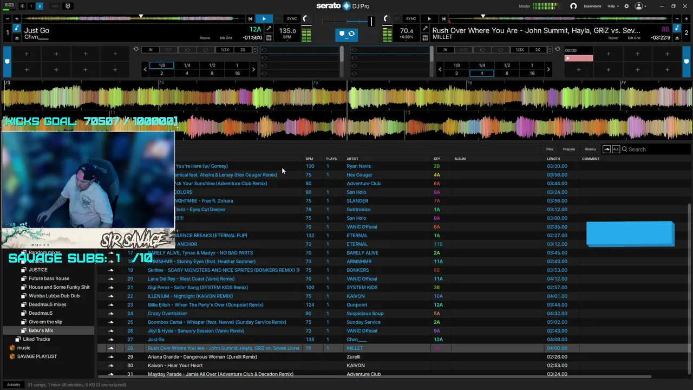Sort library by KEY column
Image resolution: width=693 pixels, height=390 pixels.
coord(437,159)
